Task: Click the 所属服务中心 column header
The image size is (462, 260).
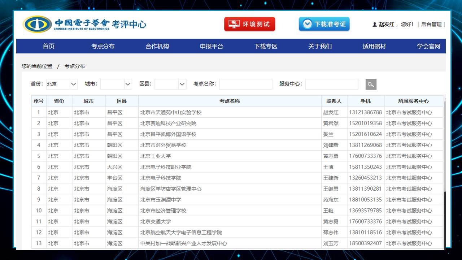Action: pos(414,101)
